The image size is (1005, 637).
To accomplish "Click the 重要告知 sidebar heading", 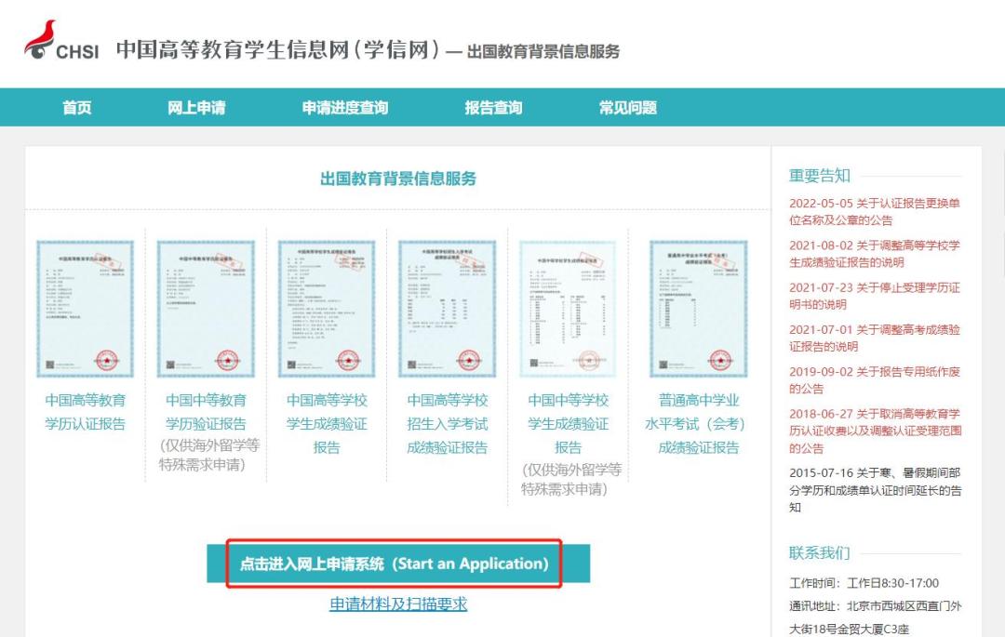I will coord(819,176).
